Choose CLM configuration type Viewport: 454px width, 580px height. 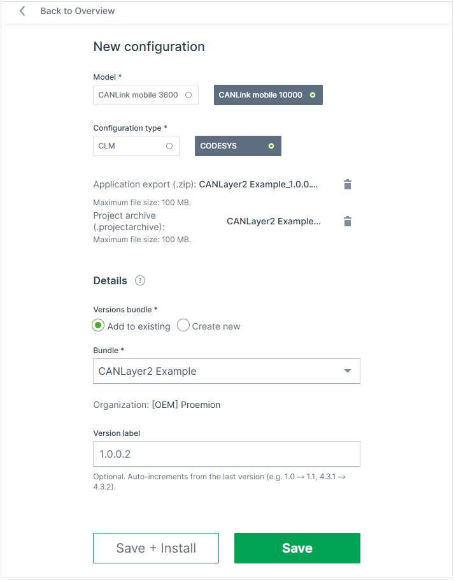(136, 146)
